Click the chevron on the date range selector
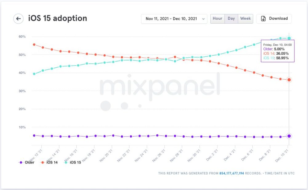This screenshot has width=308, height=190. 203,18
